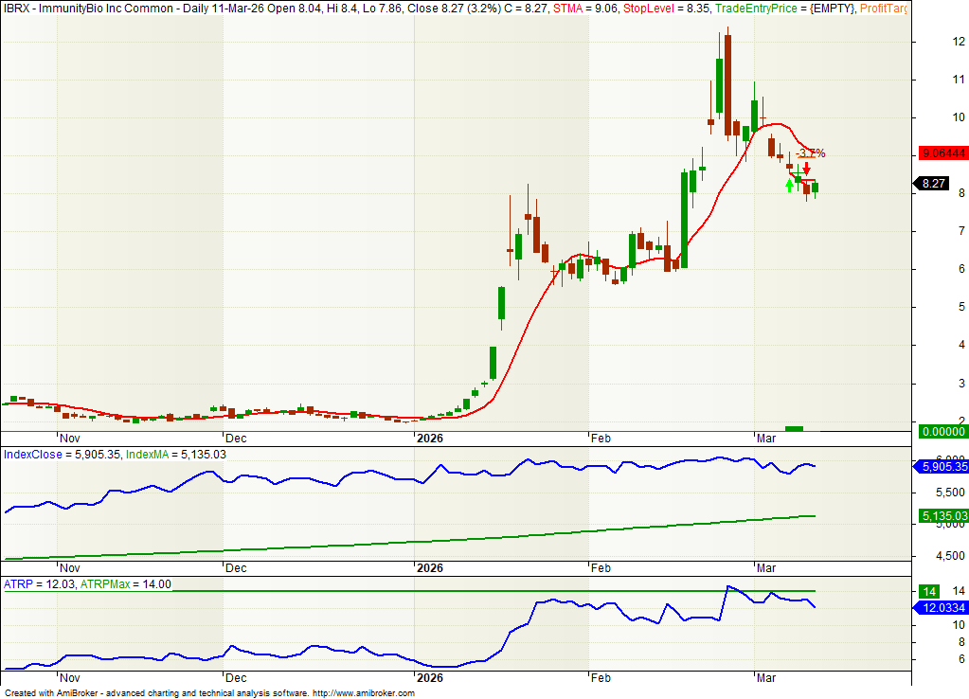Open the amibroker.com link in the footer
Screen dimensions: 969x699
click(x=363, y=693)
